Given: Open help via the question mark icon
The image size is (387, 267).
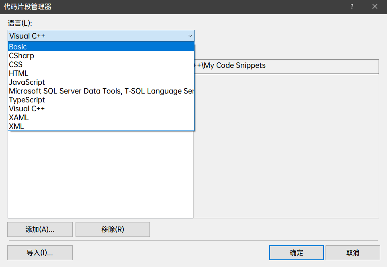Looking at the screenshot, I should point(352,7).
